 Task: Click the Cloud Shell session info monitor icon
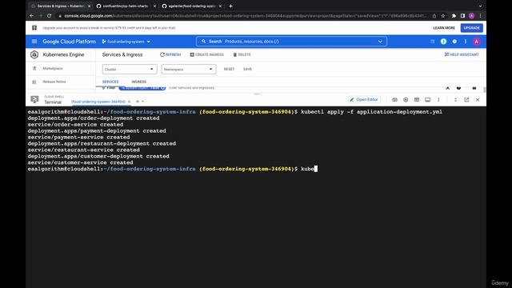point(427,99)
